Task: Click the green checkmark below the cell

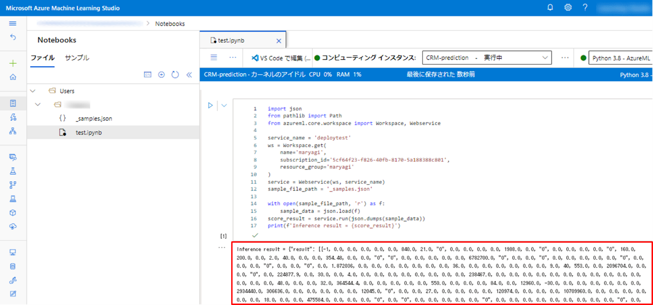Action: [x=255, y=235]
